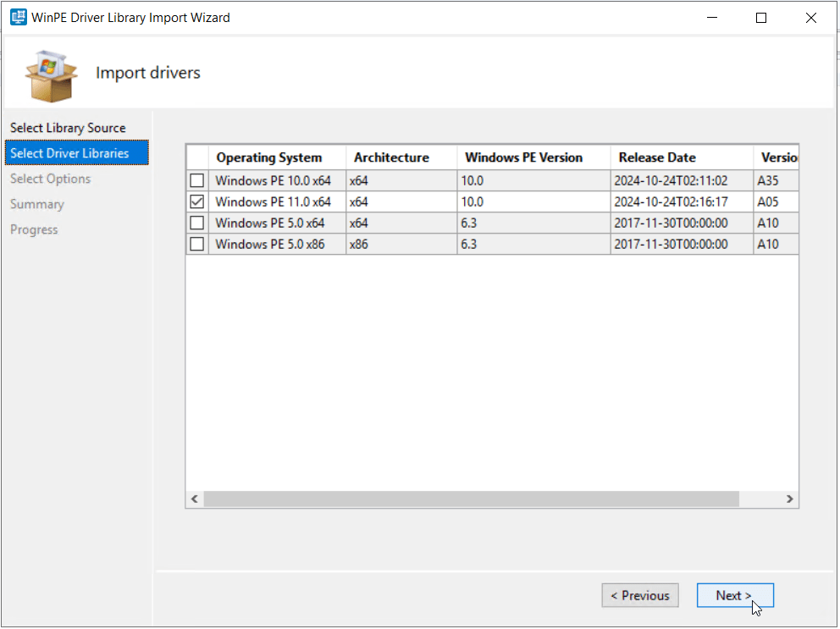Sort table by Release Date header
Screen dimensions: 840x629
[x=657, y=157]
